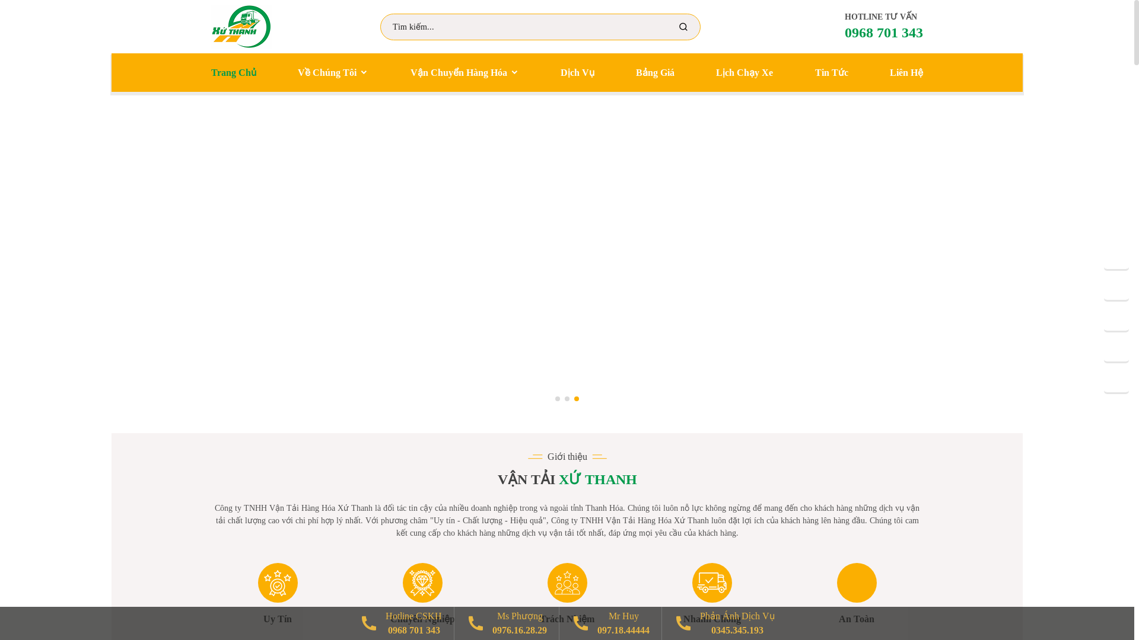Click the search magnifier icon

point(683,27)
